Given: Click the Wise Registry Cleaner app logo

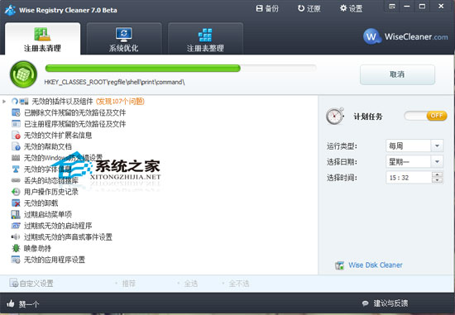Looking at the screenshot, I should [10, 10].
